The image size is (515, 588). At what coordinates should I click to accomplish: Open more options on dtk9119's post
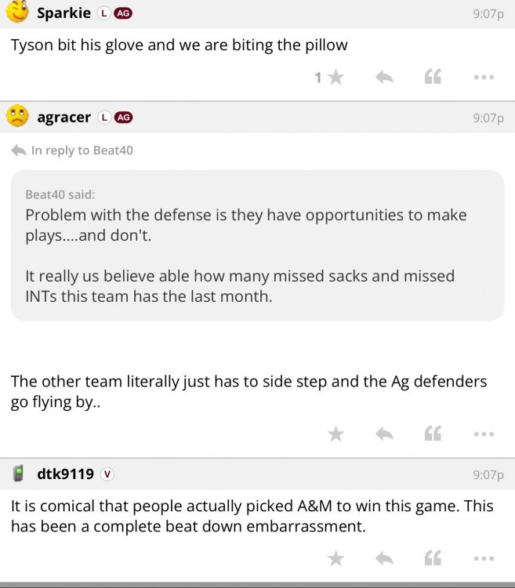(484, 558)
